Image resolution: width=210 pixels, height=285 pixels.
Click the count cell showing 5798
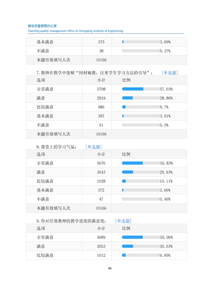pyautogui.click(x=101, y=89)
